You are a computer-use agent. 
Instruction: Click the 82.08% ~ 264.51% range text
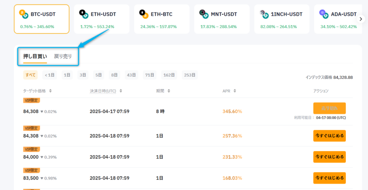(279, 27)
